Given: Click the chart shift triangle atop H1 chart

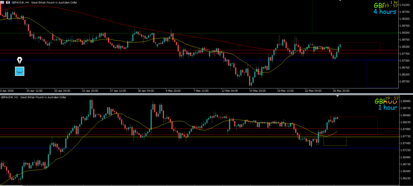Looking at the screenshot, I should pos(338,96).
